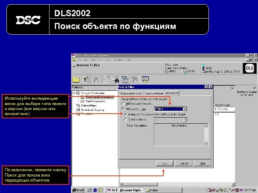258x193 pixels.
Task: Click the yellow New Folder toolbar icon
Action: [x=76, y=80]
